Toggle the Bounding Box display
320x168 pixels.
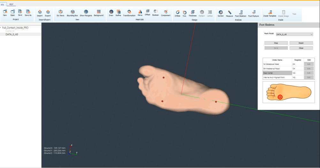[x=72, y=13]
